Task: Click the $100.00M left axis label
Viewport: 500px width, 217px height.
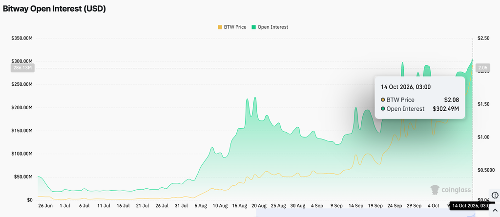Action: tap(22, 154)
